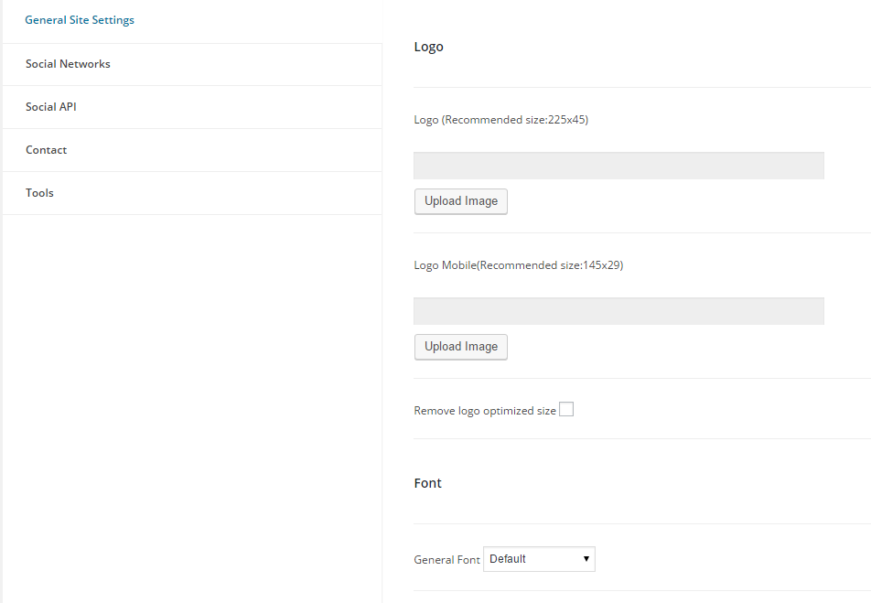This screenshot has width=871, height=603.
Task: Click the Logo Mobile Recommended size 145x29 label
Action: [518, 265]
